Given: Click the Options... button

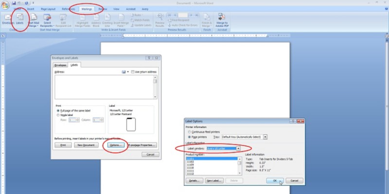Looking at the screenshot, I should [x=115, y=145].
